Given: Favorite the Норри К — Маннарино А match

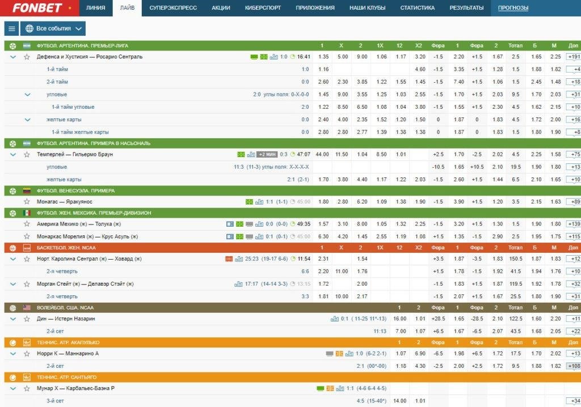Looking at the screenshot, I should [x=27, y=354].
